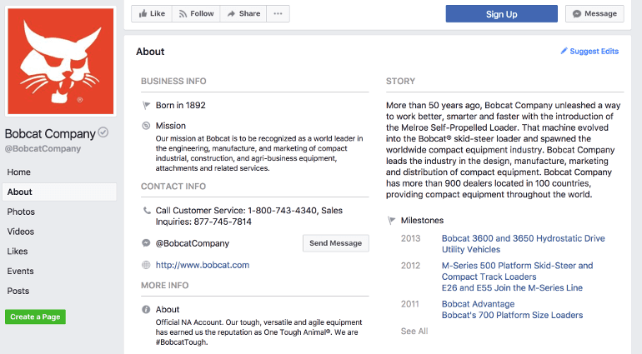Open the Share options
Image resolution: width=642 pixels, height=354 pixels.
coord(243,13)
